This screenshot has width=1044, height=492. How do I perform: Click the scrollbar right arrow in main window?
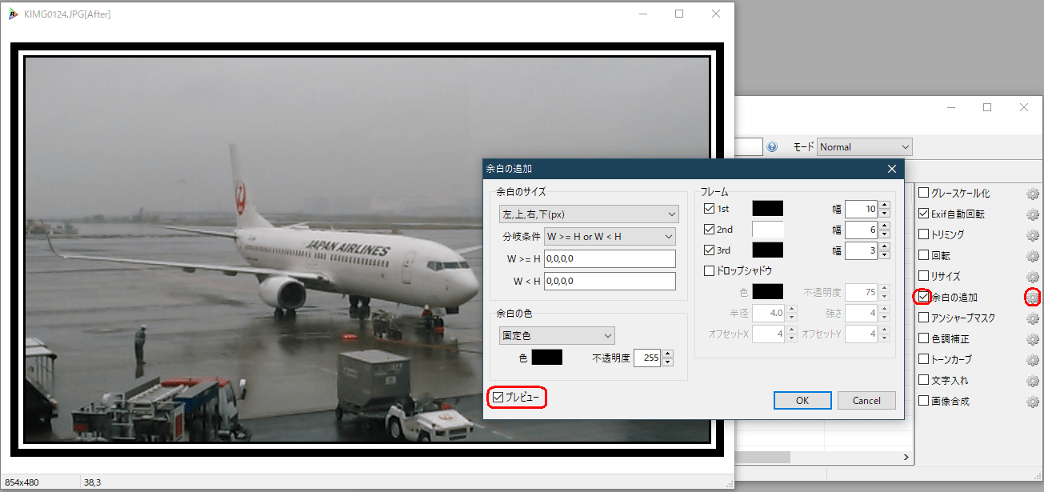coord(907,458)
